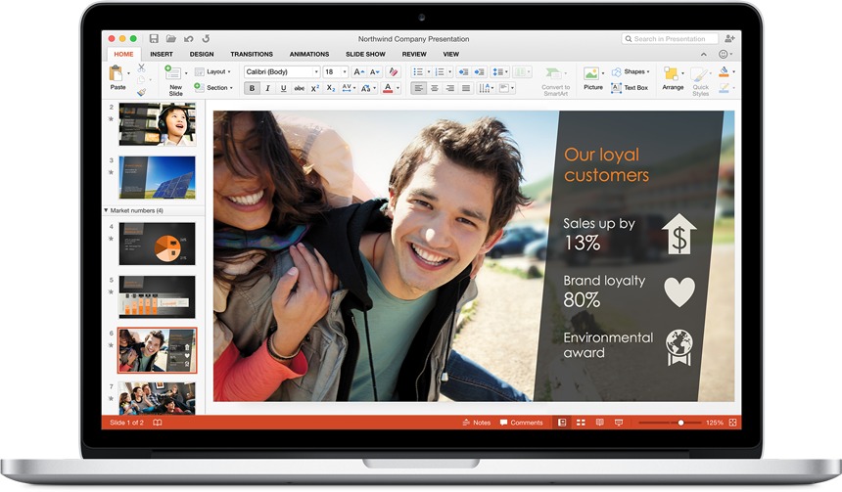
Task: Insert a Picture from the ribbon
Action: (592, 77)
